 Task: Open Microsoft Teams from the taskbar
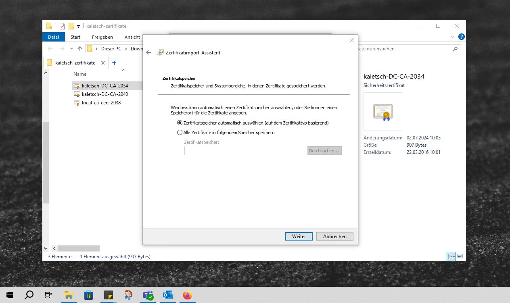click(148, 295)
